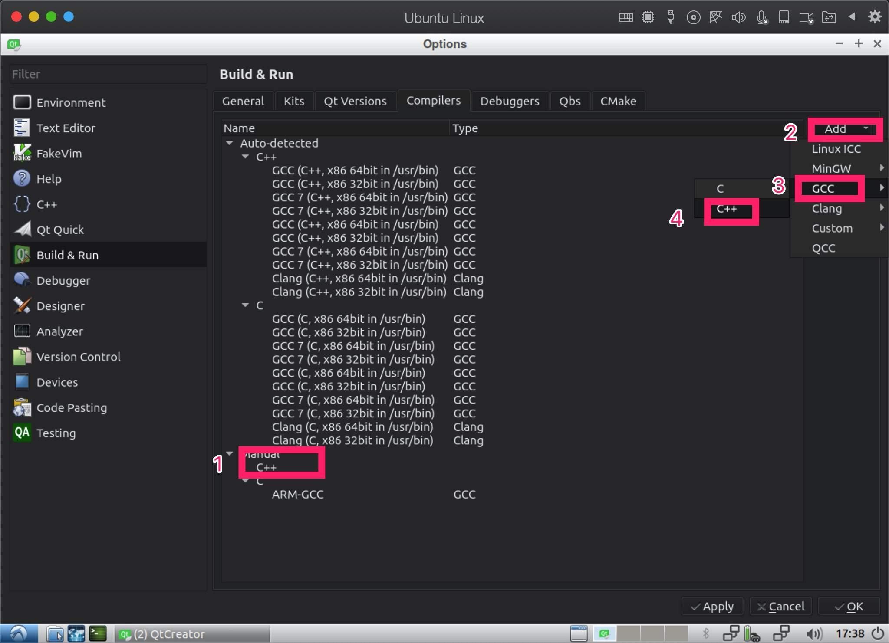Click the VM sound speaker icon
Screen dimensions: 889x643
click(738, 17)
